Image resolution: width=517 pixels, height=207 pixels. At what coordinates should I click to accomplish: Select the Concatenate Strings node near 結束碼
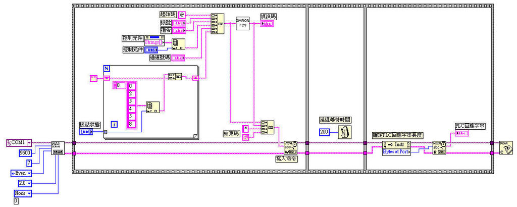pyautogui.click(x=268, y=127)
